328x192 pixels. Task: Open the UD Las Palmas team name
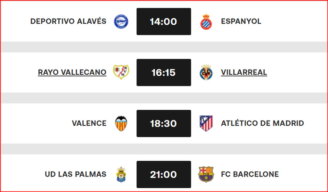coord(76,175)
